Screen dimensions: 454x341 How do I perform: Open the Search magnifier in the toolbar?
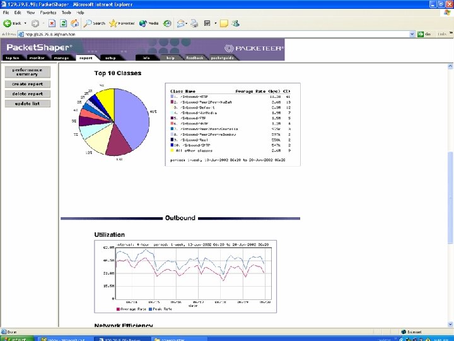point(94,23)
